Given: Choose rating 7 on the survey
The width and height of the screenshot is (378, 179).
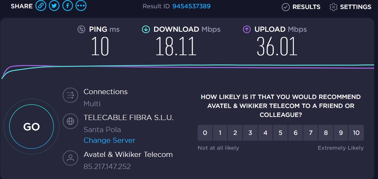Looking at the screenshot, I should point(310,133).
